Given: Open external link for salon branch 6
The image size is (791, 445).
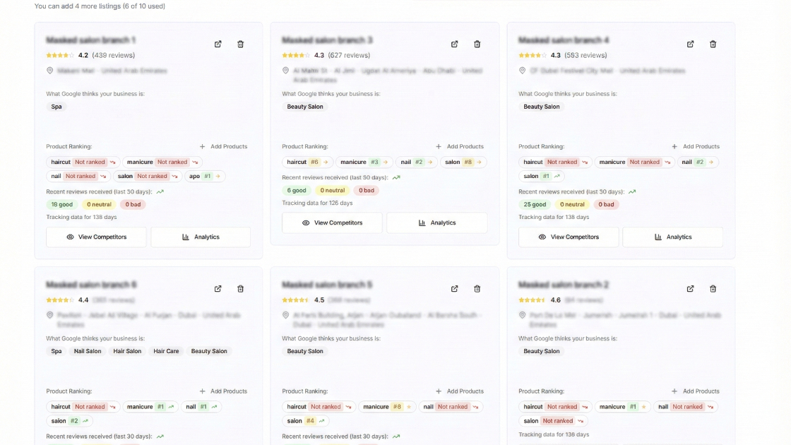Looking at the screenshot, I should click(x=218, y=288).
